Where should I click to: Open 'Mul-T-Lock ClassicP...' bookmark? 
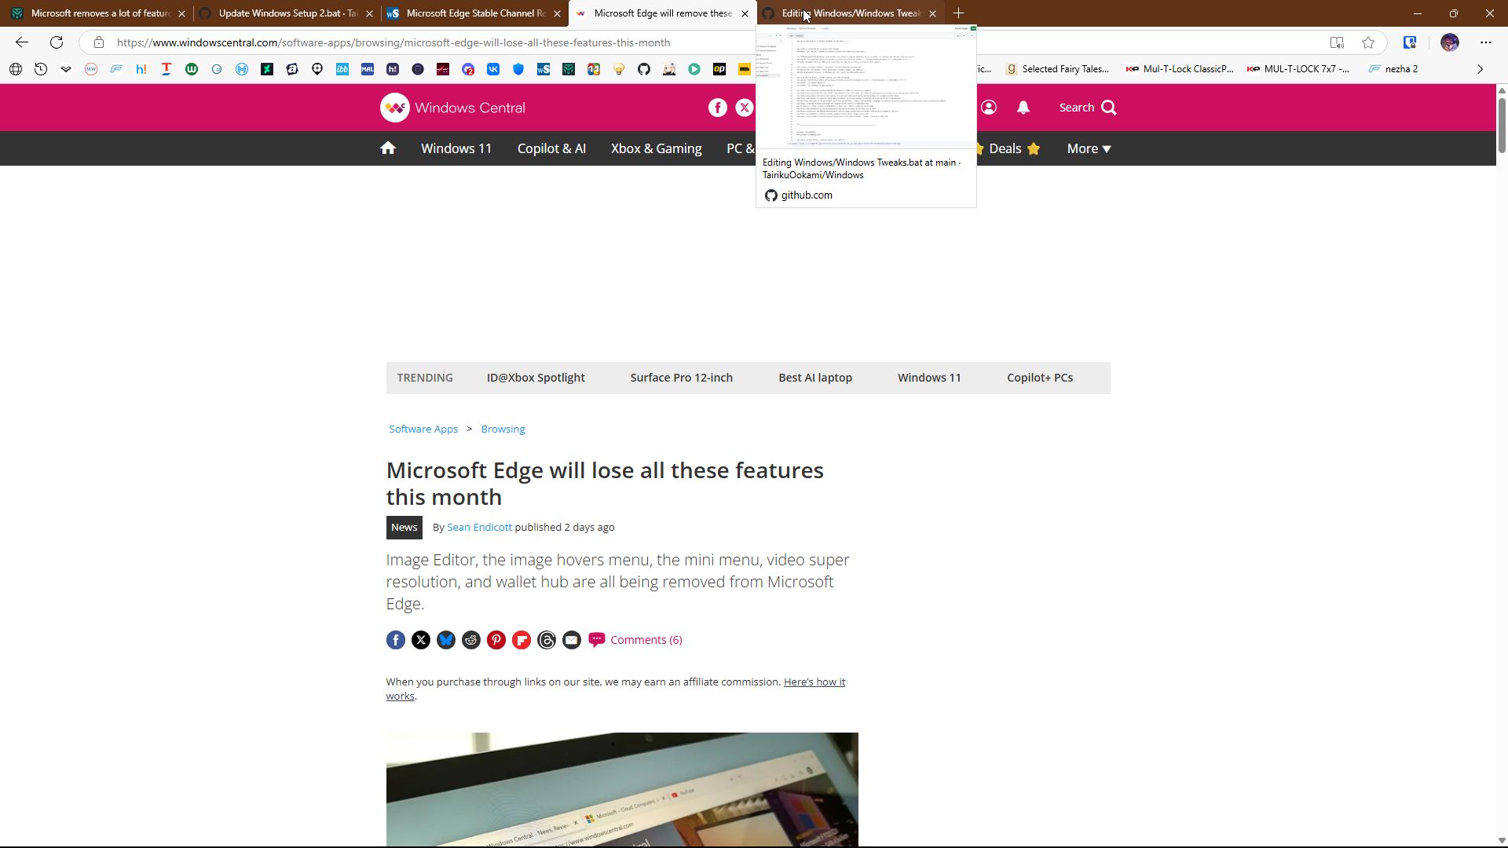1180,69
